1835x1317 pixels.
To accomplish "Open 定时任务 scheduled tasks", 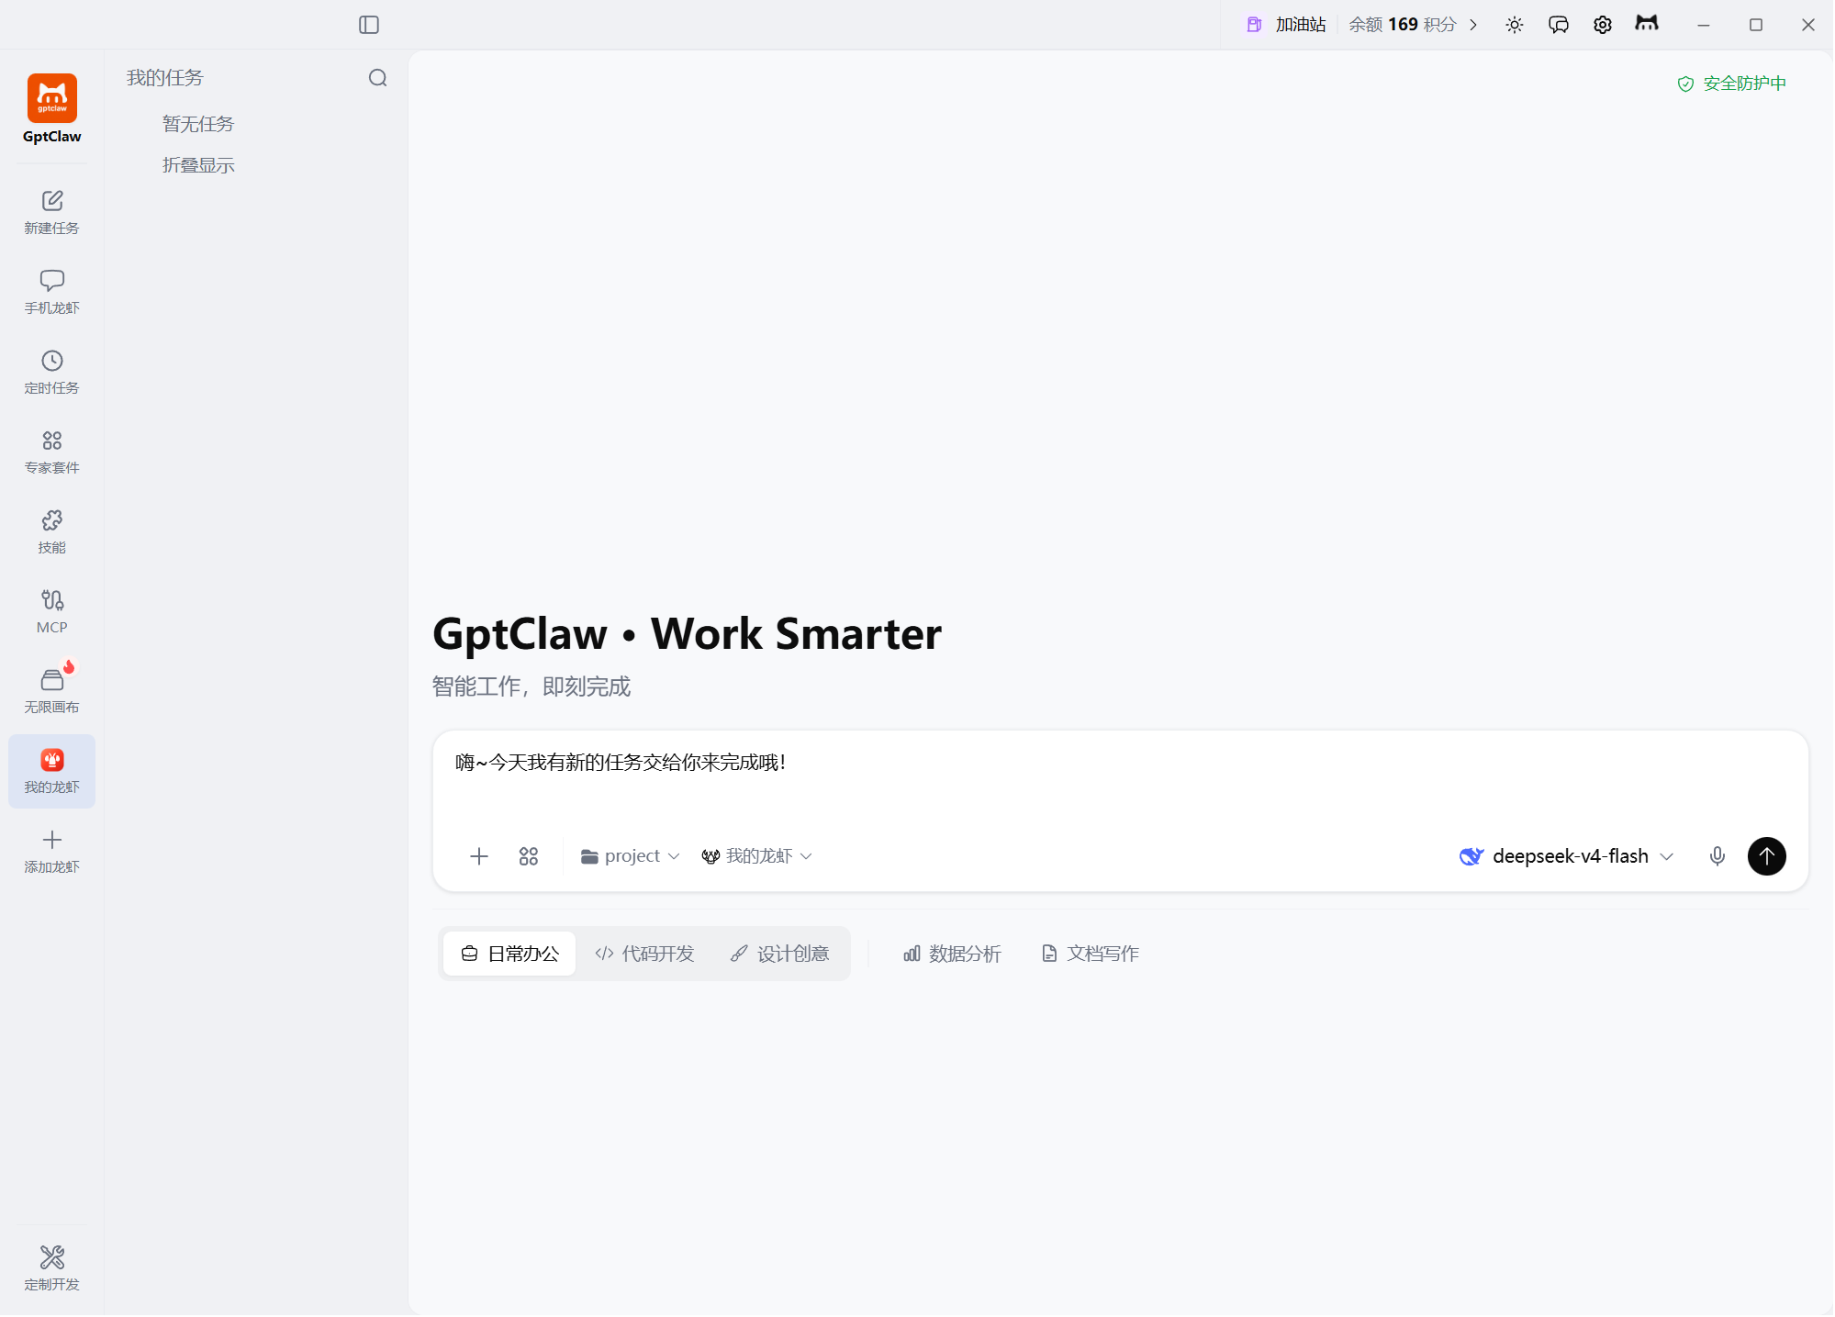I will pyautogui.click(x=52, y=372).
